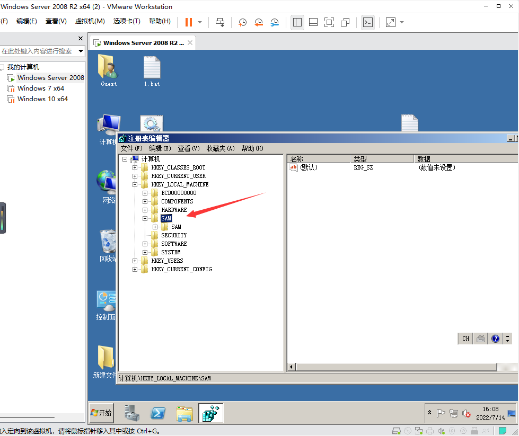
Task: Open Windows Explorer from taskbar
Action: 184,414
